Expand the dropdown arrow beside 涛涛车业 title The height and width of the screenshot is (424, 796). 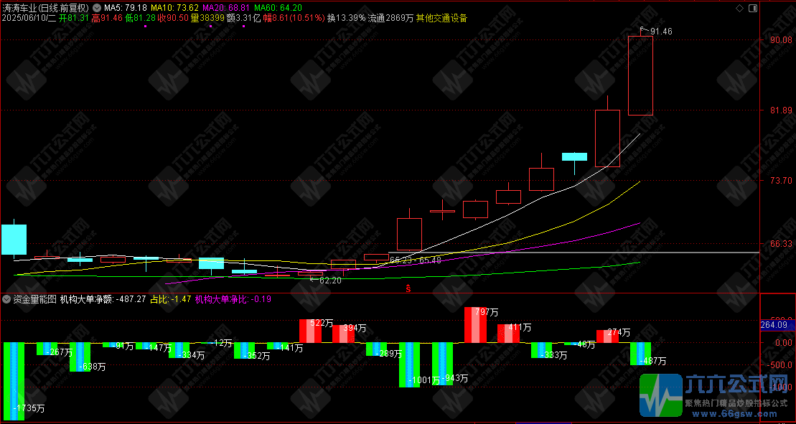[97, 7]
